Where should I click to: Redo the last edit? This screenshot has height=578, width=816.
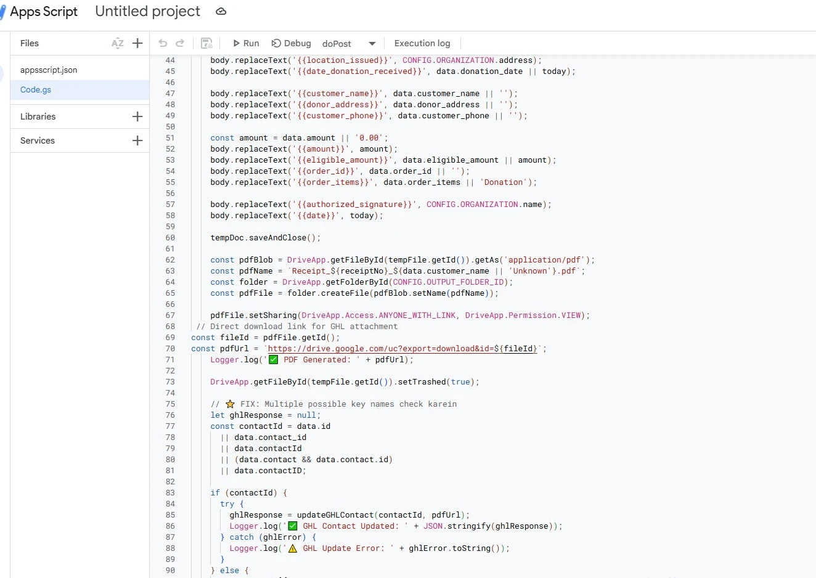(x=180, y=43)
